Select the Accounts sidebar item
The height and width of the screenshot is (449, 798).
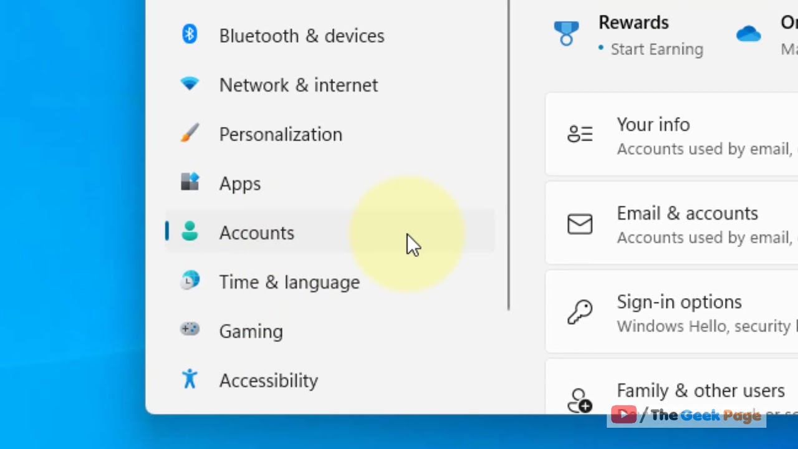330,233
